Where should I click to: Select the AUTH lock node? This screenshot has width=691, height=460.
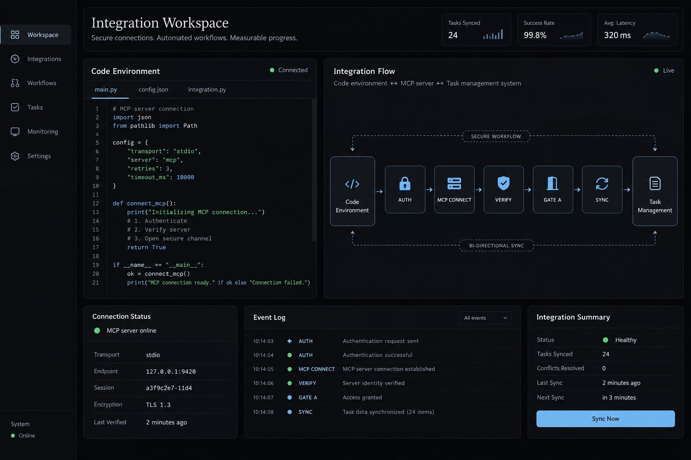click(x=405, y=190)
